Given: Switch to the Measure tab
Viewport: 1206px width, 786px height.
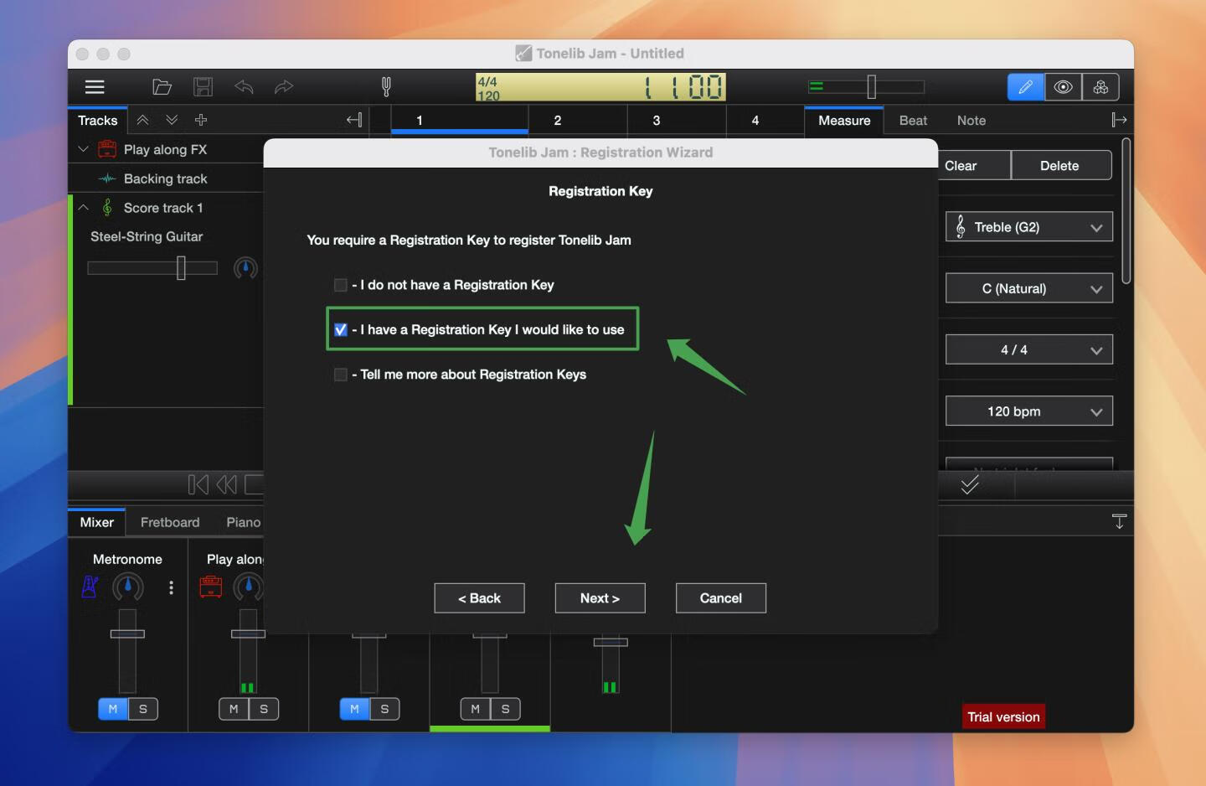Looking at the screenshot, I should (x=844, y=121).
